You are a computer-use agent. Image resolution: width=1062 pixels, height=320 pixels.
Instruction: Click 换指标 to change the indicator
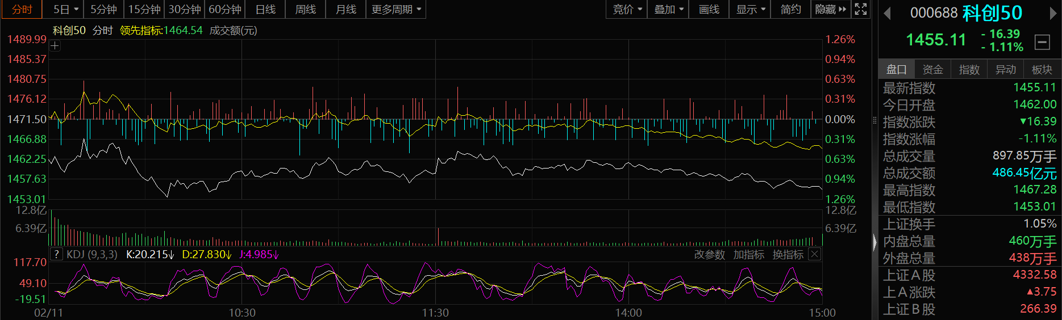tap(788, 255)
